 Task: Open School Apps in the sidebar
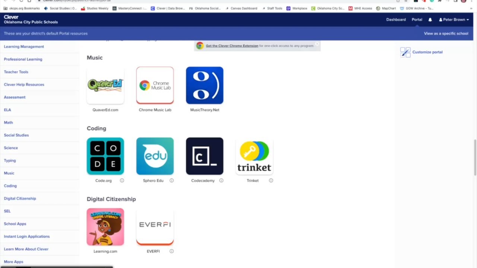coord(15,224)
